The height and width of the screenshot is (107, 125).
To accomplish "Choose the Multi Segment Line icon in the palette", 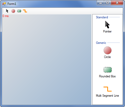I will pos(108,89).
